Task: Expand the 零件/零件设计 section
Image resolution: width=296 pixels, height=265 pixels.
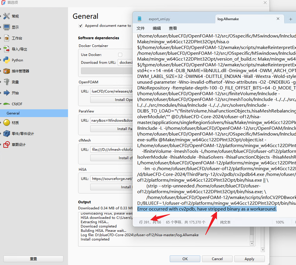Action: pyautogui.click(x=1, y=134)
